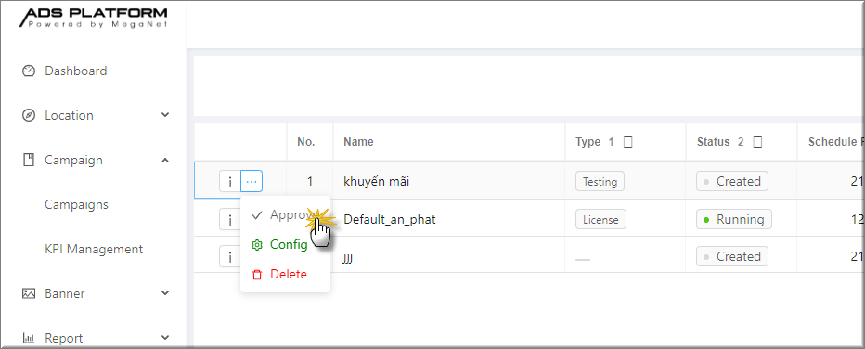865x349 pixels.
Task: Click the Dashboard gauge icon
Action: pyautogui.click(x=28, y=71)
